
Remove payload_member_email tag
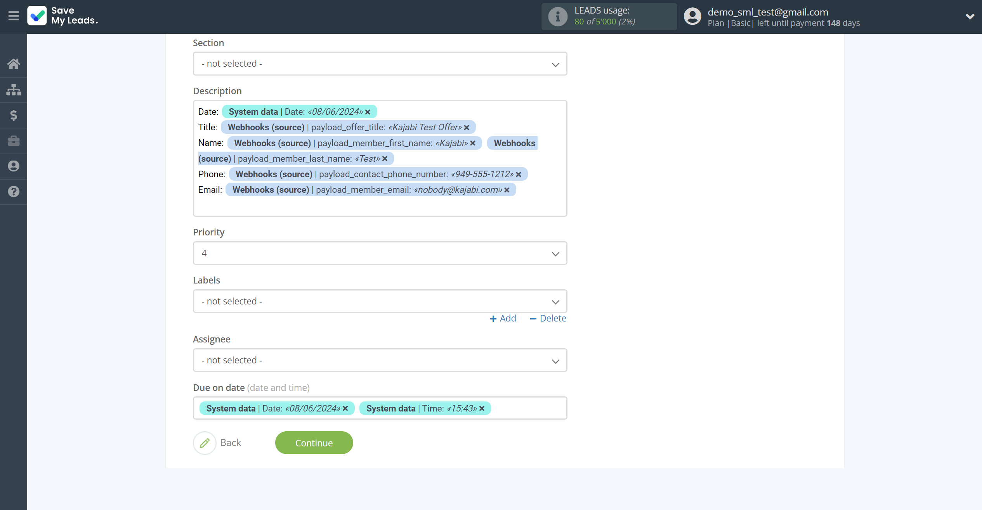click(x=507, y=190)
